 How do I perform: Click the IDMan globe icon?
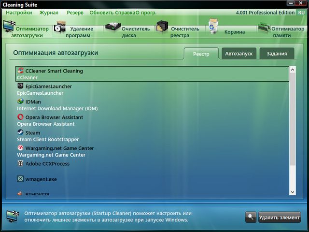pos(20,101)
